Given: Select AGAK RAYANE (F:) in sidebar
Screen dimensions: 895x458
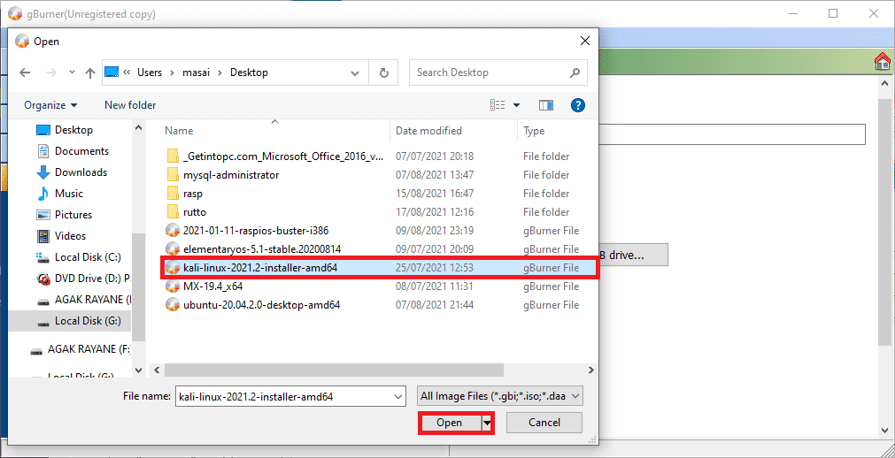Looking at the screenshot, I should click(x=81, y=348).
